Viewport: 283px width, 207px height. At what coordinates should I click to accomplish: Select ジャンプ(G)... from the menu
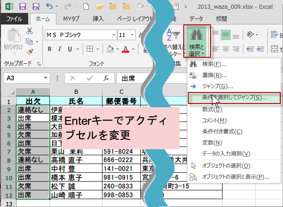point(234,86)
